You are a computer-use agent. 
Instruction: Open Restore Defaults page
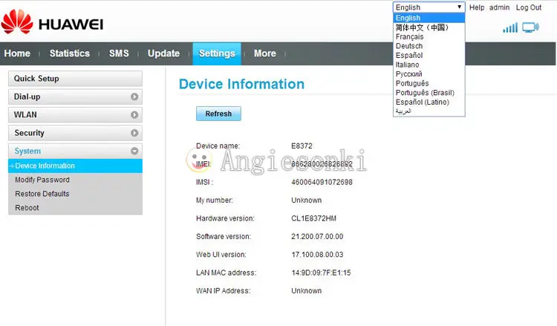42,194
